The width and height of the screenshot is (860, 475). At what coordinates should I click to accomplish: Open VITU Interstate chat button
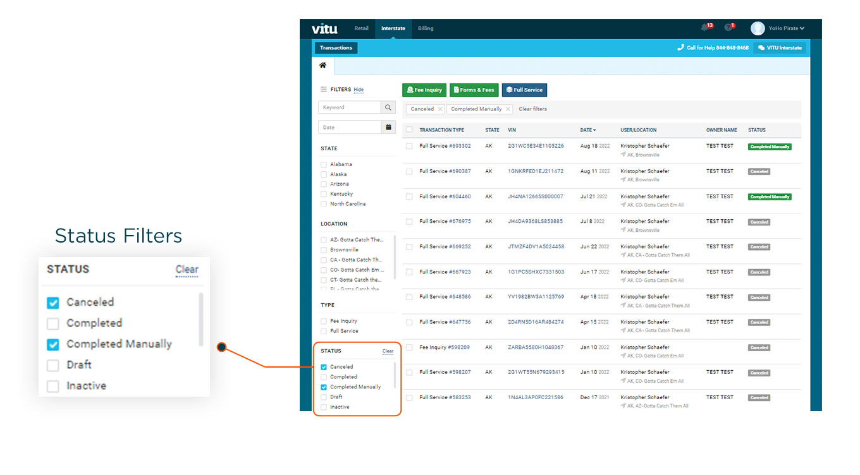click(779, 47)
